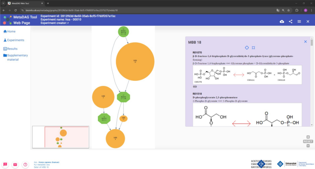Click the detail panel scrollbar thumb

[x=312, y=43]
